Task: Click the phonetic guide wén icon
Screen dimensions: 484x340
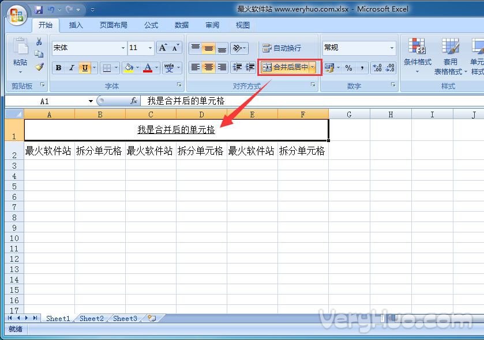Action: coord(169,68)
